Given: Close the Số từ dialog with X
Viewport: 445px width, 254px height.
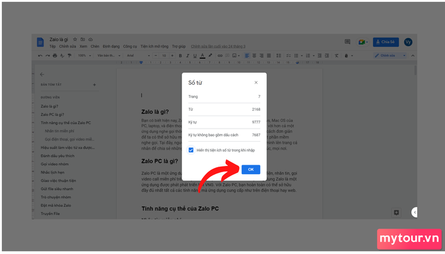Looking at the screenshot, I should [256, 82].
